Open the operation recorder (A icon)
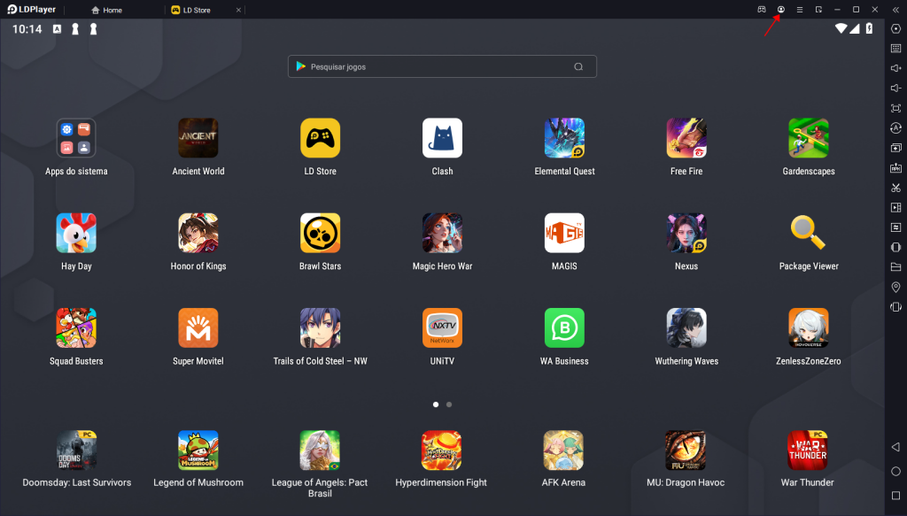 [x=895, y=127]
